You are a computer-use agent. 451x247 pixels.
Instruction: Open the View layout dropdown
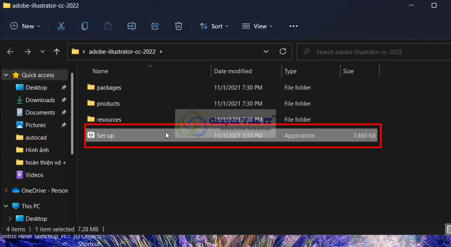(257, 26)
